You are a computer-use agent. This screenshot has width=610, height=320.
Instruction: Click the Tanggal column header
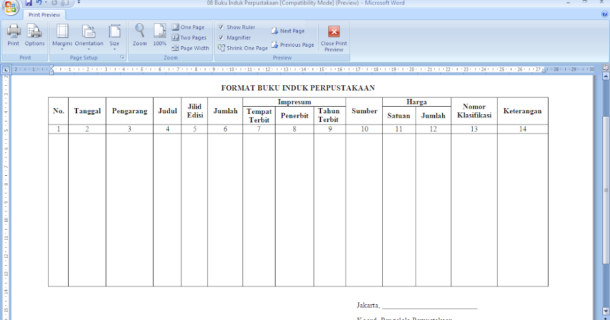point(87,111)
